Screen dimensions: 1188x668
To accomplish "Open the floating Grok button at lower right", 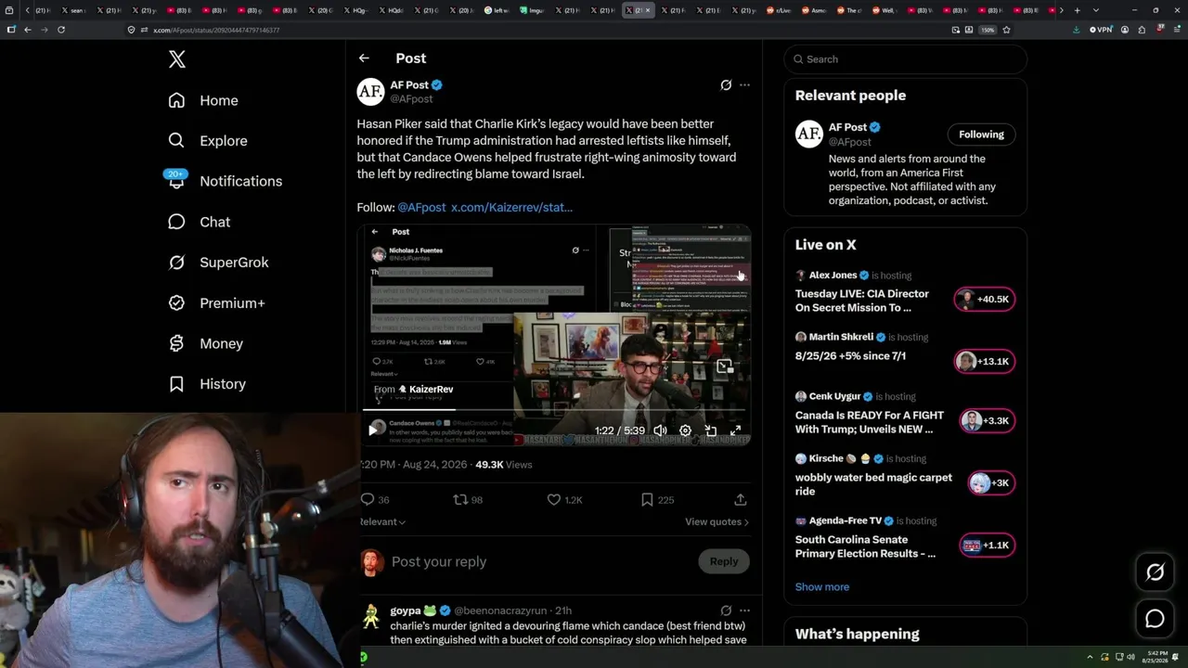I will point(1155,572).
